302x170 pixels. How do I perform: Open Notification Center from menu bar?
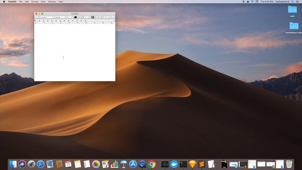(297, 1)
